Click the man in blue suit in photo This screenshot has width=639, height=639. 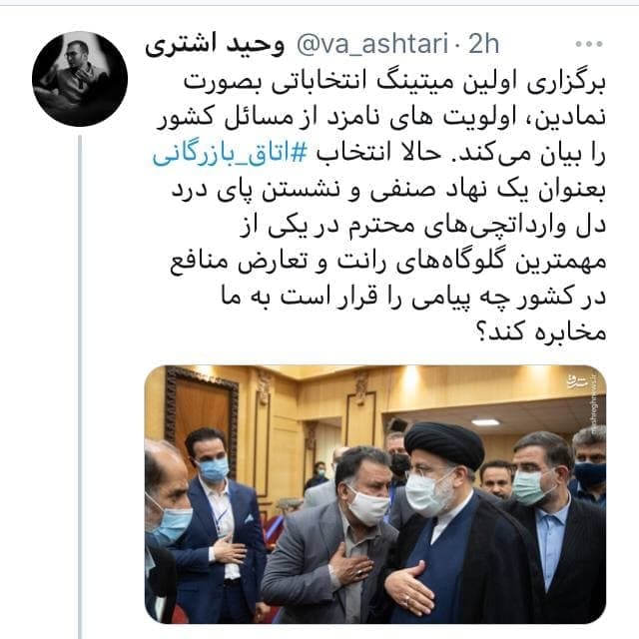pyautogui.click(x=216, y=526)
